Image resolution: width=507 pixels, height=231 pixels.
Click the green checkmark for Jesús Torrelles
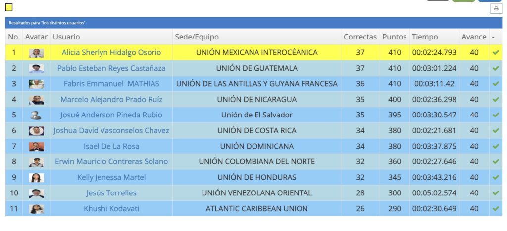pyautogui.click(x=496, y=193)
